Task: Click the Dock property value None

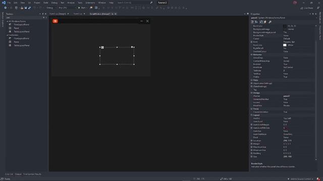Action: pyautogui.click(x=286, y=137)
